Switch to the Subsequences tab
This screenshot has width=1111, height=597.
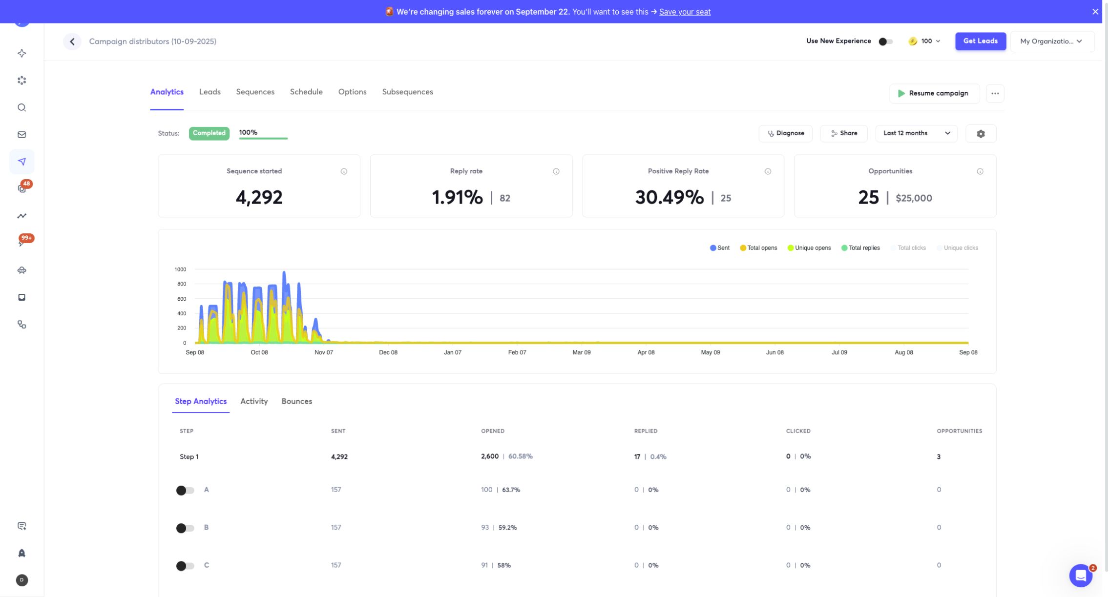(x=407, y=92)
